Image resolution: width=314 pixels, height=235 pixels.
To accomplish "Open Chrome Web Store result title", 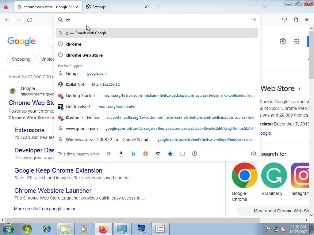I will tap(32, 103).
